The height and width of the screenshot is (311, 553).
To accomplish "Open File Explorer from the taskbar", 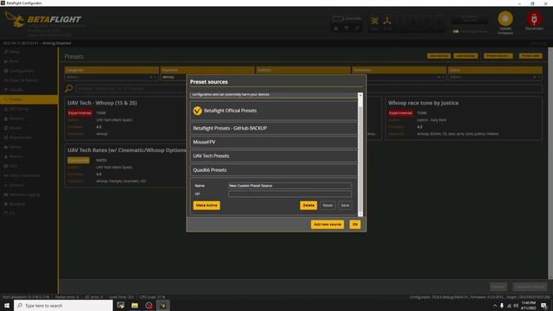I will pos(135,305).
